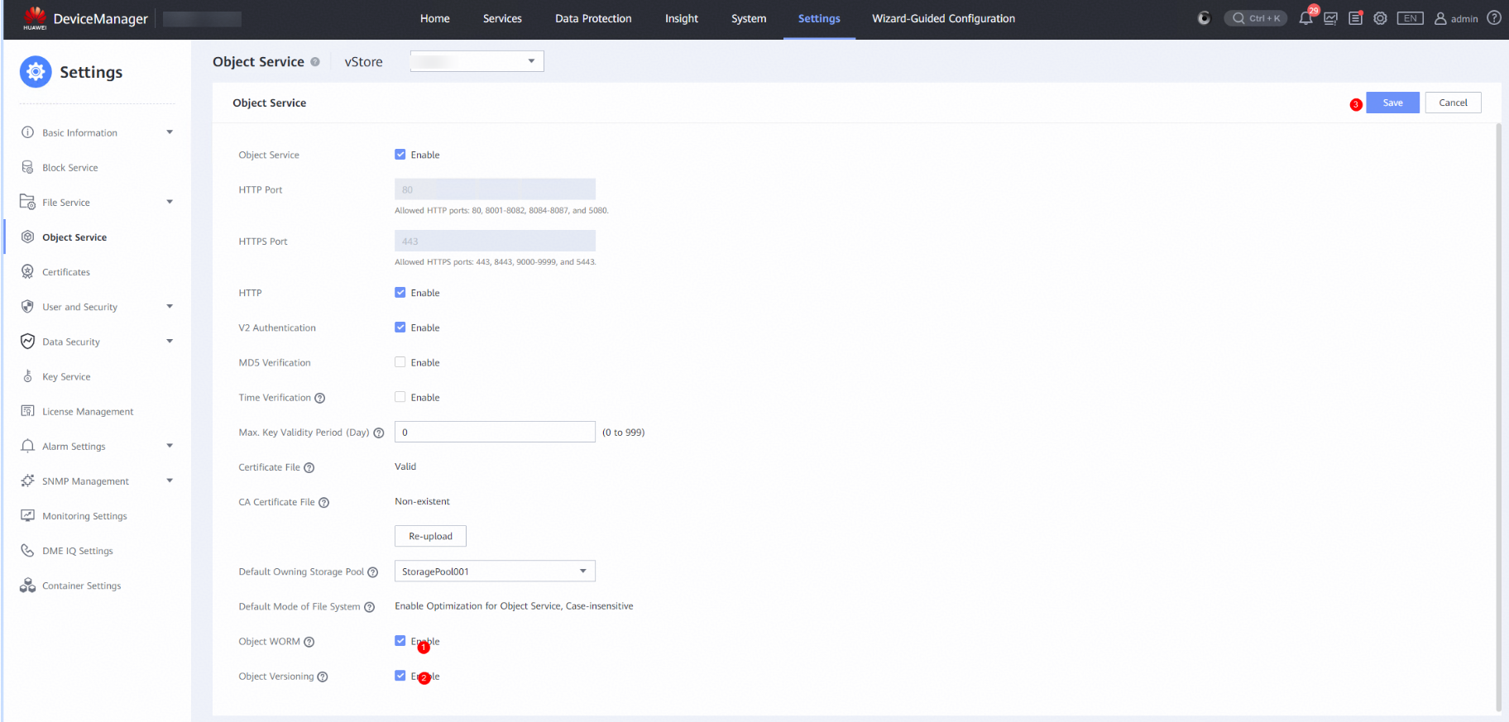Screen dimensions: 1509x722
Task: Toggle the Object Service Enable checkbox
Action: pos(400,155)
